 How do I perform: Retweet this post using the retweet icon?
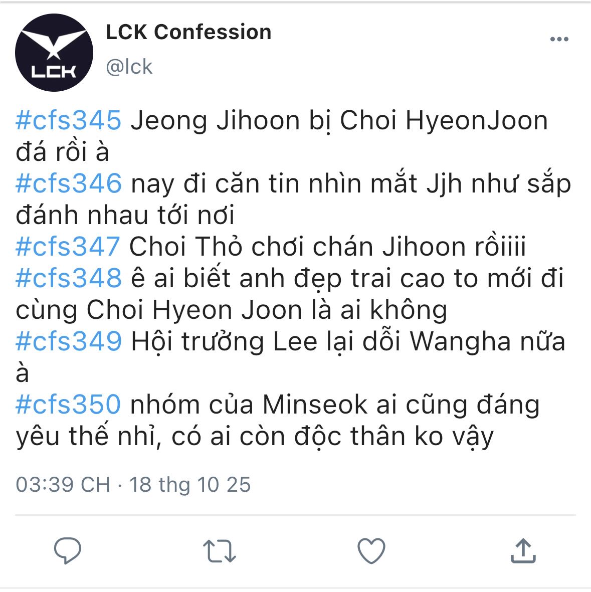pyautogui.click(x=220, y=551)
